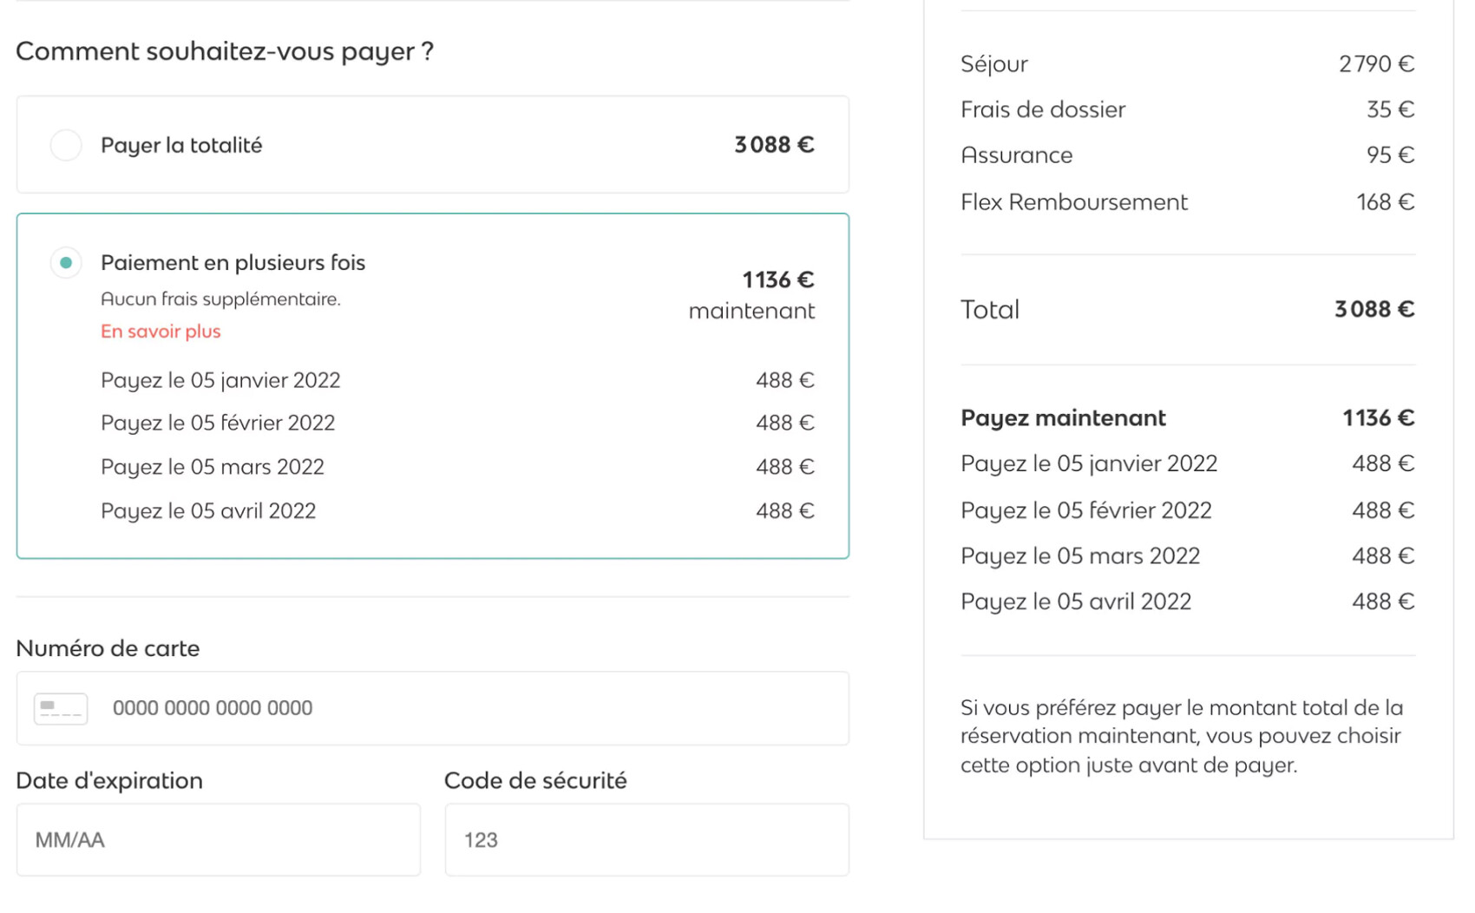Click the selected installment payment radio indicator

point(65,262)
